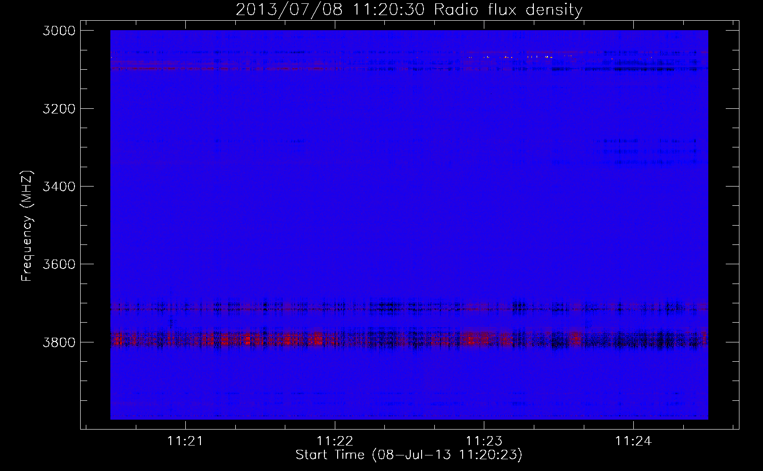Click the 'Start Time (08-Jul-13 11:20:23)' axis label
The height and width of the screenshot is (471, 763).
tap(409, 455)
